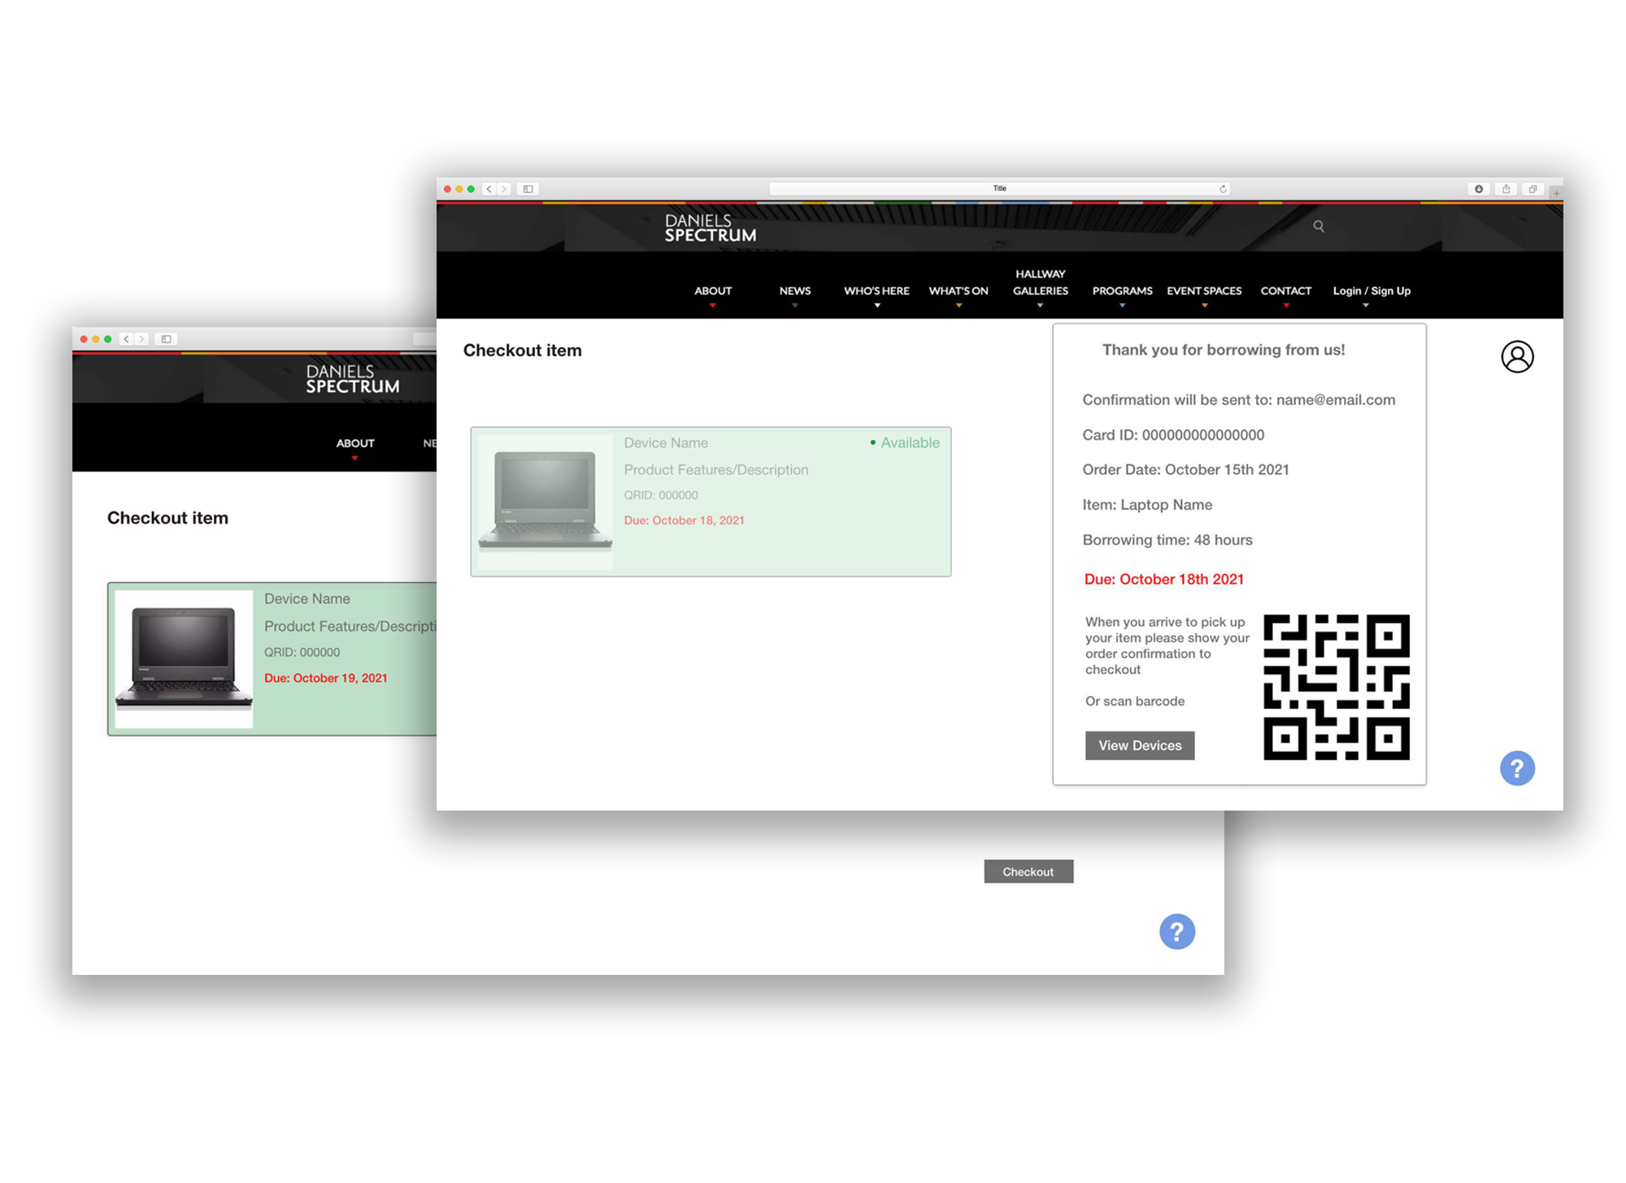
Task: Click the browser address bar titled Title
Action: (998, 189)
